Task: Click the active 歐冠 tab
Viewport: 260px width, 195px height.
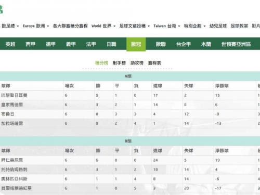Action: pyautogui.click(x=136, y=44)
